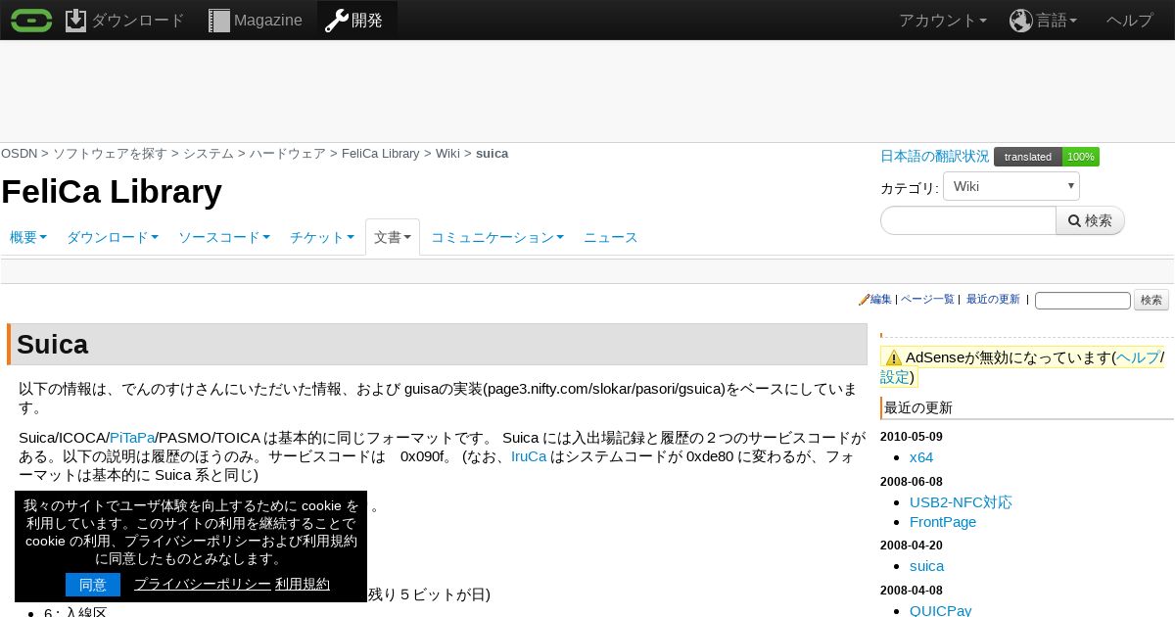Open the 概要 project menu
Screen dimensions: 1175x617
click(x=28, y=237)
